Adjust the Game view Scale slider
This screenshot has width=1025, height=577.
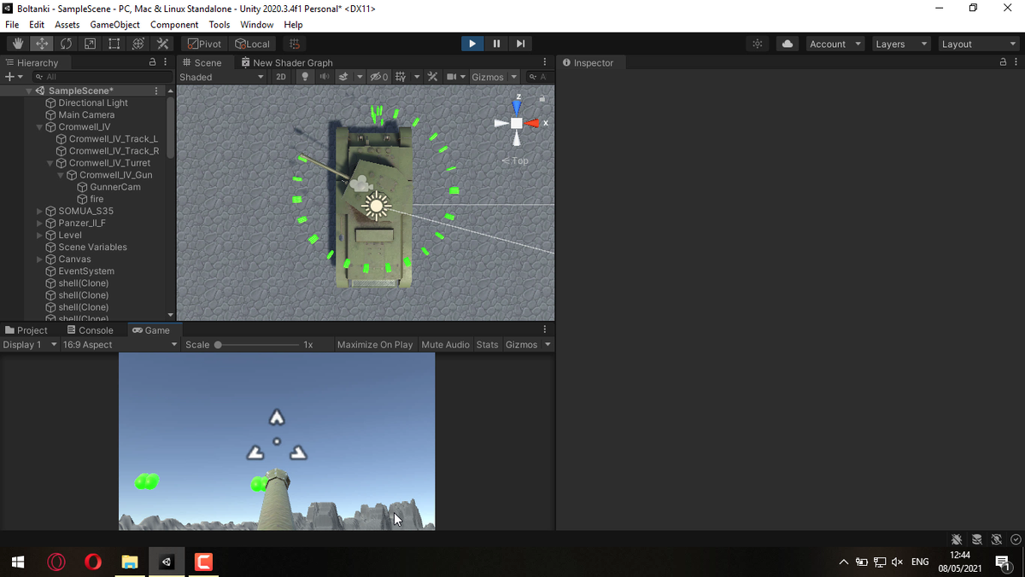point(256,345)
